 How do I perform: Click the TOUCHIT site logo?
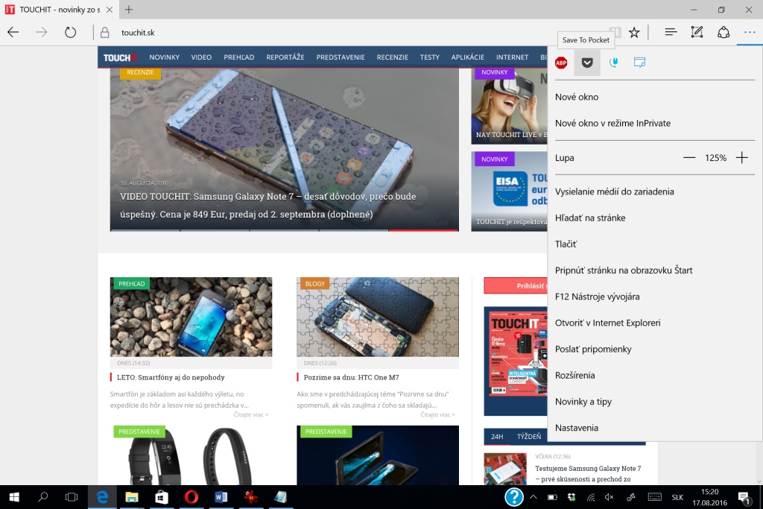coord(120,57)
